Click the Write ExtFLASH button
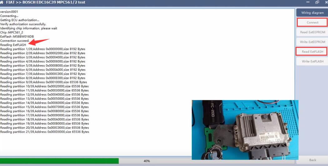This screenshot has height=166, width=328. click(x=312, y=61)
